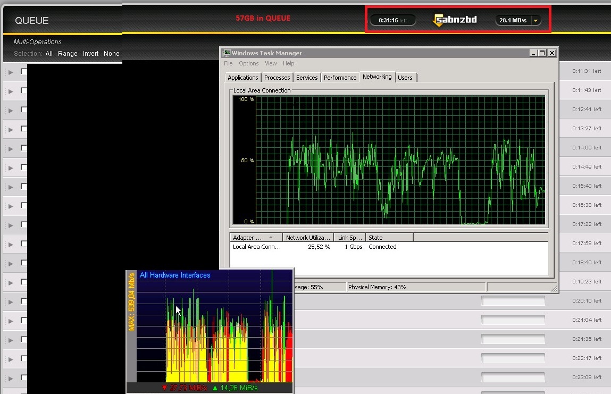Open the Options menu in Task Manager
611x394 pixels.
point(249,63)
